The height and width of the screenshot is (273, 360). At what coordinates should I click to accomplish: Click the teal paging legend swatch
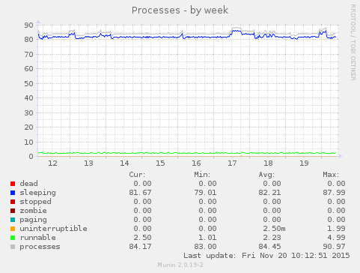coord(13,220)
